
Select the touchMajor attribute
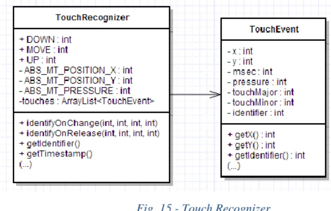coord(261,92)
